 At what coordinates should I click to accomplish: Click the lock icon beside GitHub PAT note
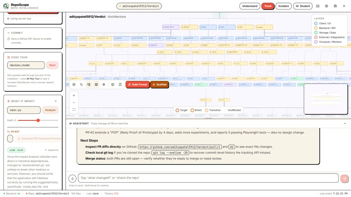click(9, 39)
